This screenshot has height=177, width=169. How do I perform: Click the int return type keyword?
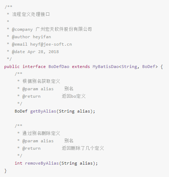18,163
